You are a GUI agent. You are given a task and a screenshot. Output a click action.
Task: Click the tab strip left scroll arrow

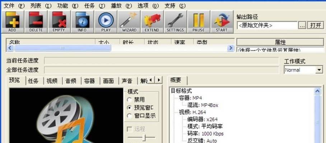(x=151, y=80)
